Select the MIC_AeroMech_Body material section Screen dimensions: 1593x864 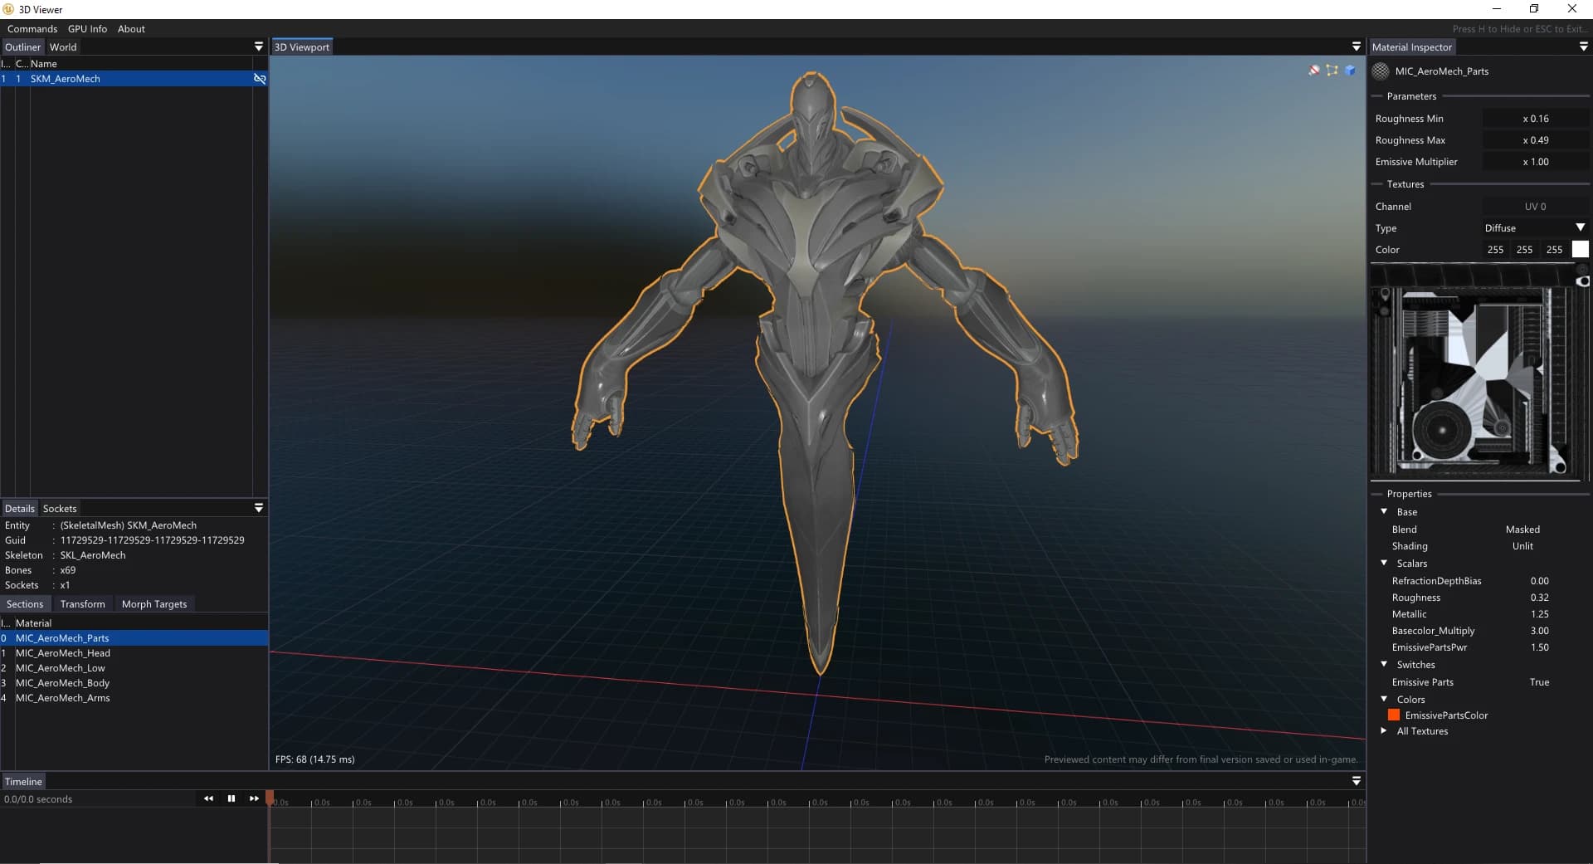(134, 683)
